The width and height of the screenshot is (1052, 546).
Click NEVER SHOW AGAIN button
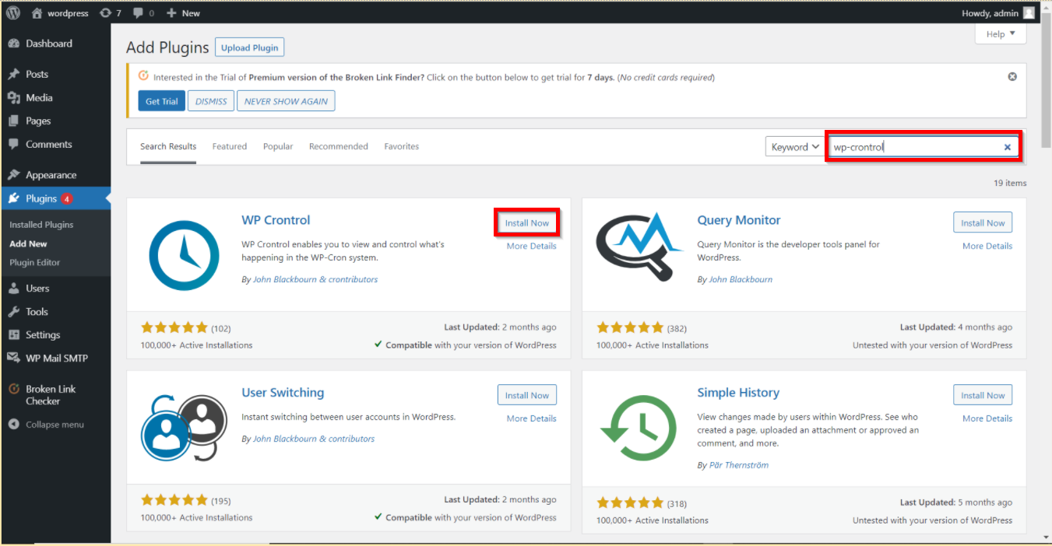(x=286, y=101)
